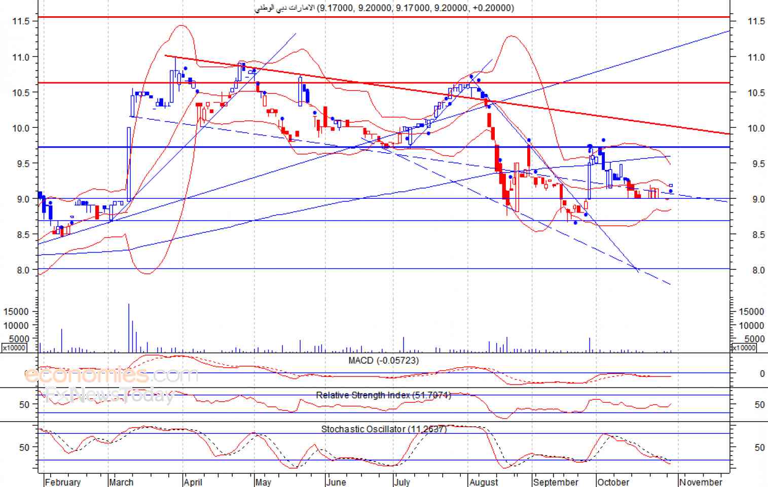
Task: Click the price values "(9.17000, 9.20000, 9.17000, 9.20000, +0.20000)"
Action: pyautogui.click(x=416, y=8)
